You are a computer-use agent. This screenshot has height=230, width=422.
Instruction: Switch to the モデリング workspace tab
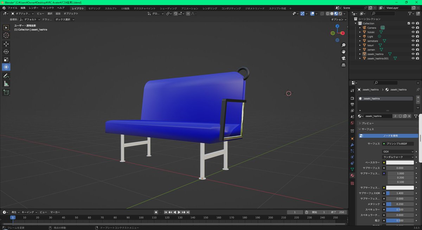click(94, 8)
